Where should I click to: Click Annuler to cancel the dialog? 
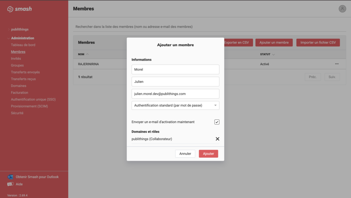point(185,154)
